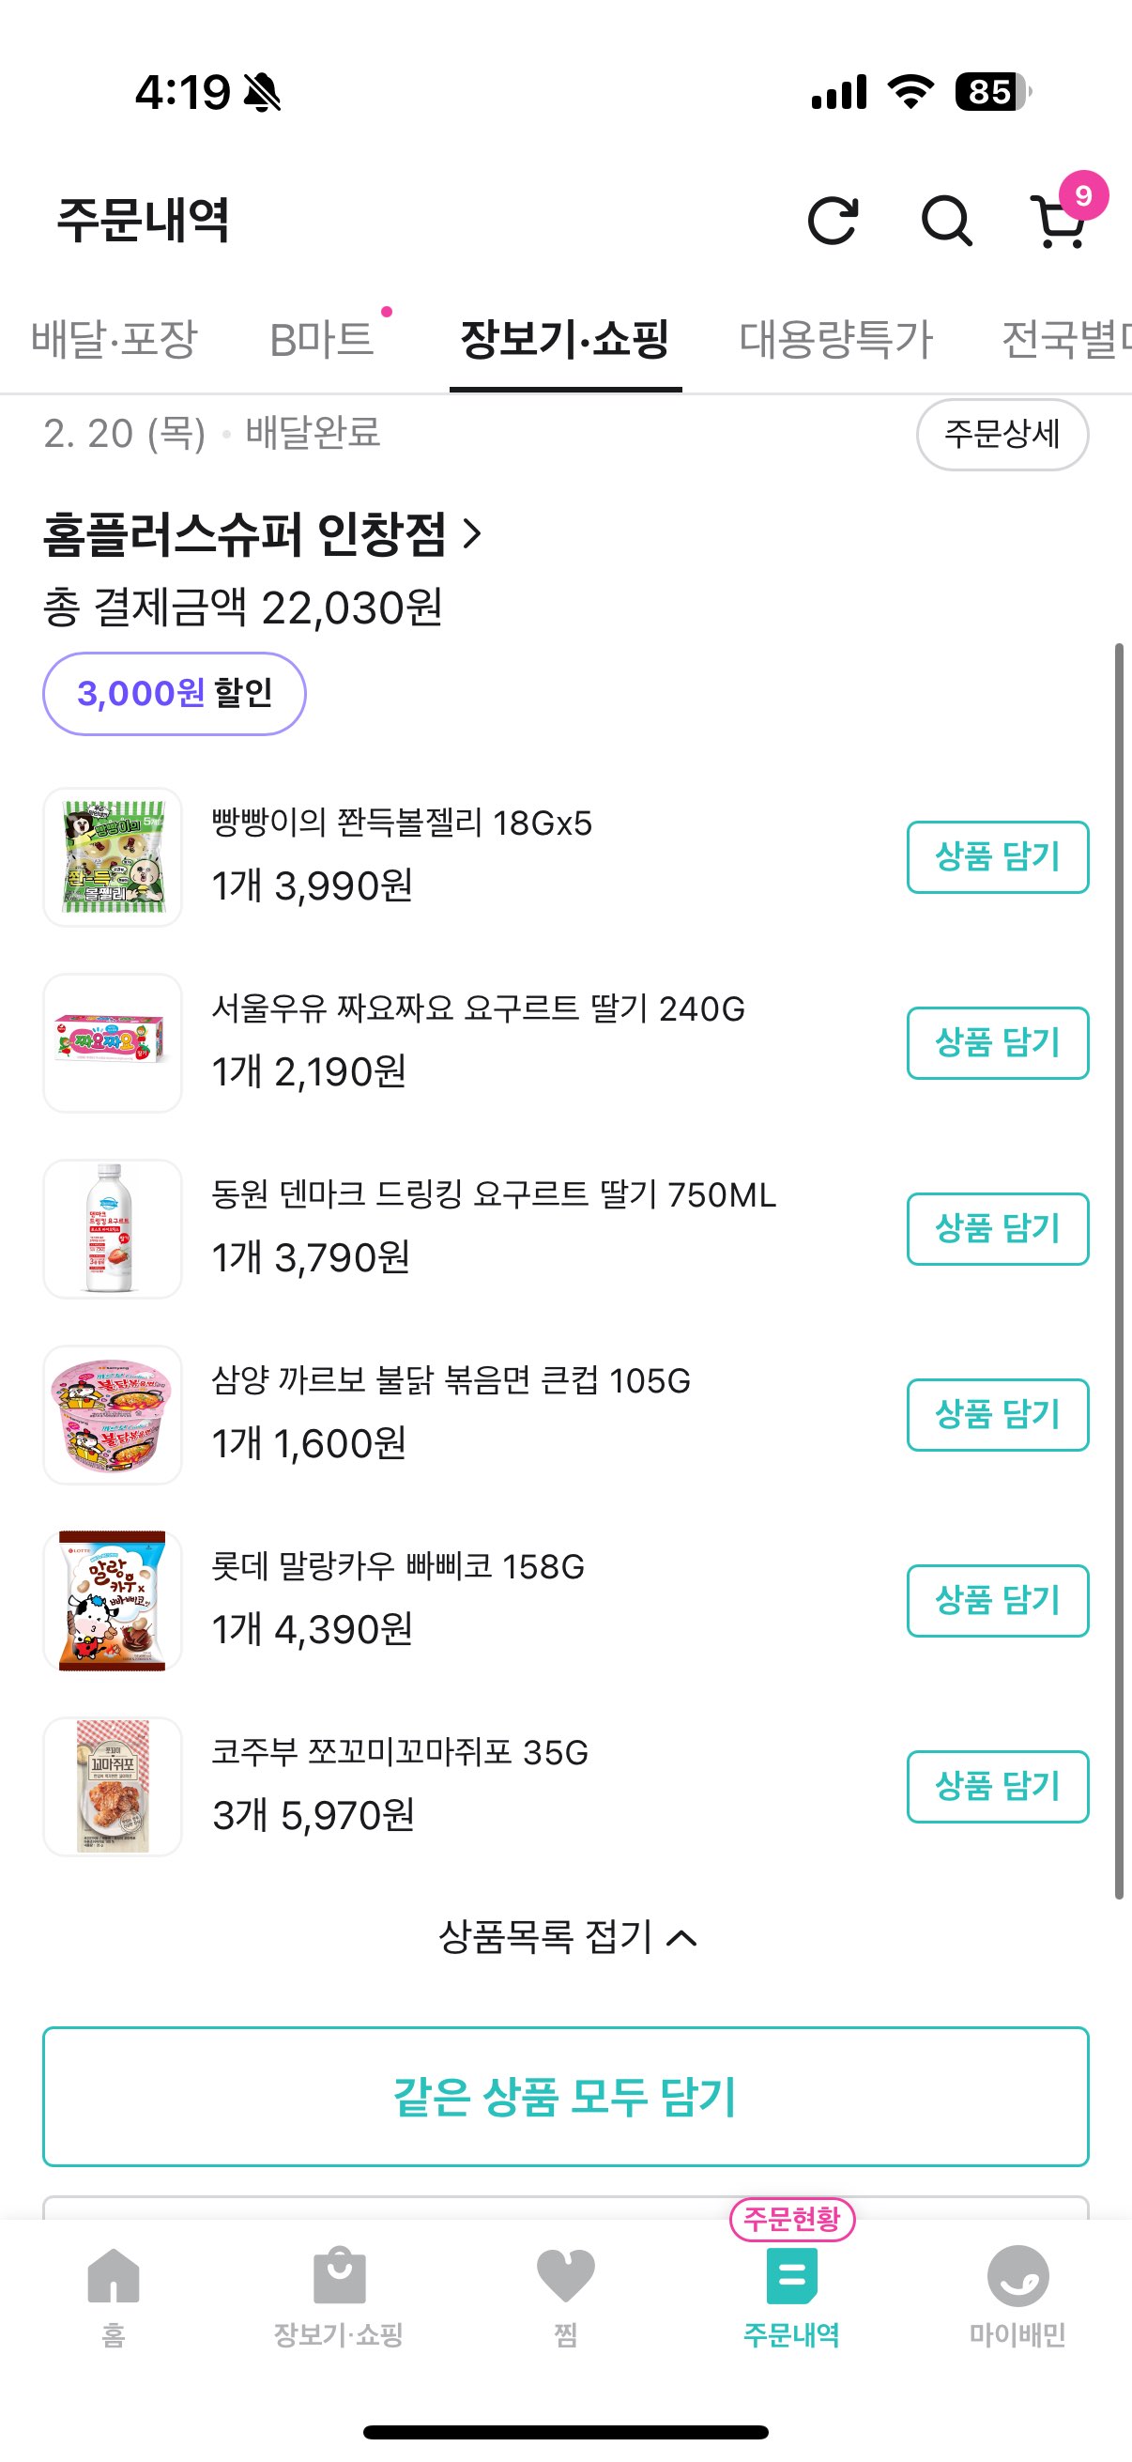Click the vertical scrollbar on the right
Screen dimensions: 1132x2462
click(x=1119, y=1271)
